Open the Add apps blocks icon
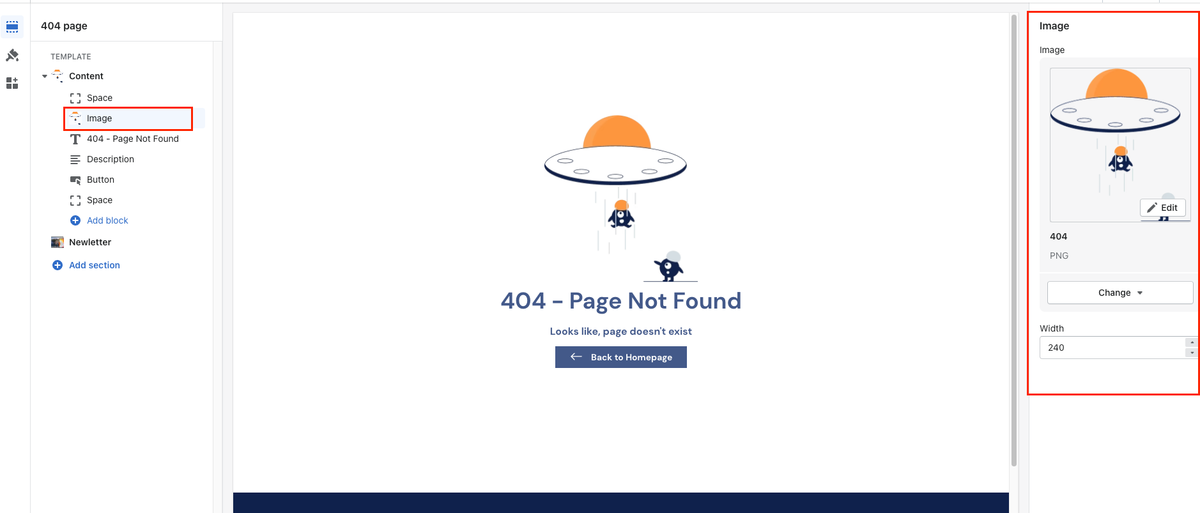This screenshot has height=513, width=1200. tap(12, 83)
